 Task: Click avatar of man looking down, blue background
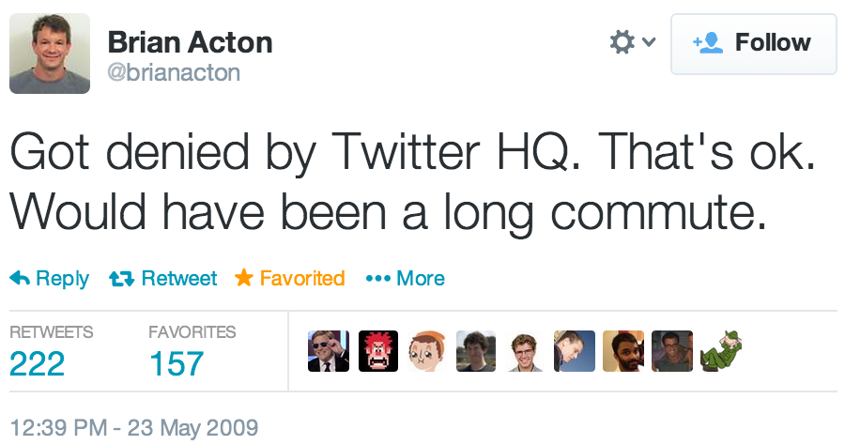(574, 351)
